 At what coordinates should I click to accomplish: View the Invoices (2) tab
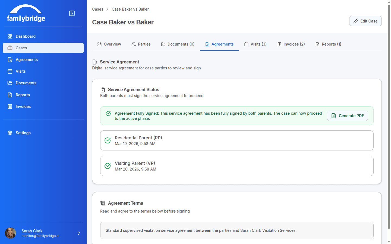pyautogui.click(x=291, y=44)
